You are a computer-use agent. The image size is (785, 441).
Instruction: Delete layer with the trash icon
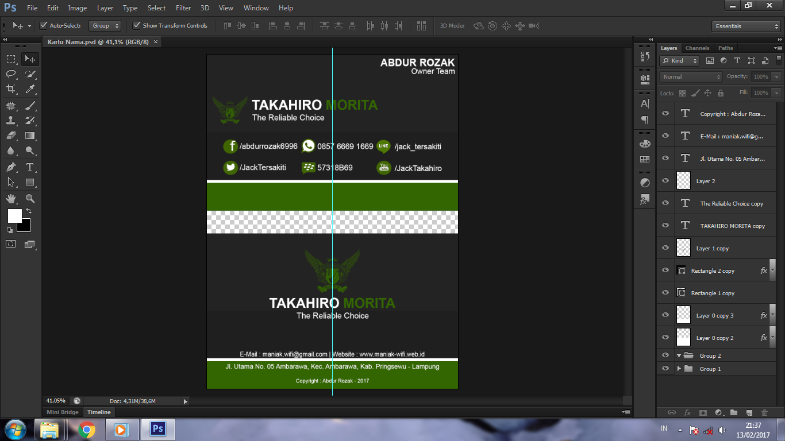click(764, 412)
